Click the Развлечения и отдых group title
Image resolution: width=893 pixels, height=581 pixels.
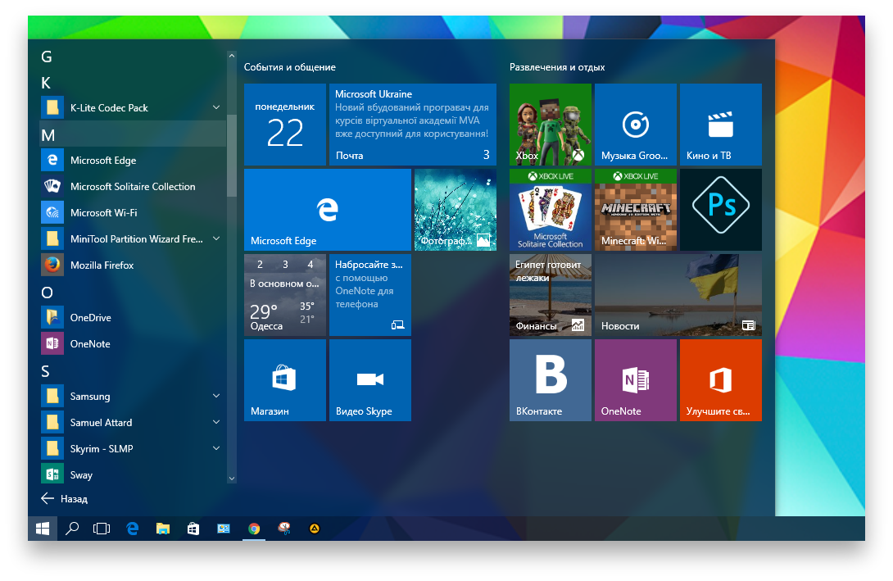coord(557,66)
